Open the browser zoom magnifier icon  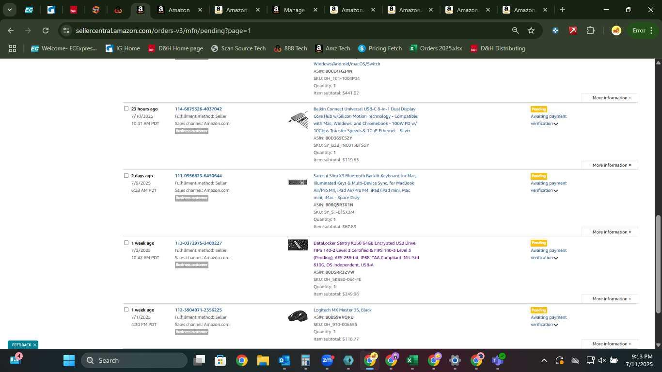515,31
